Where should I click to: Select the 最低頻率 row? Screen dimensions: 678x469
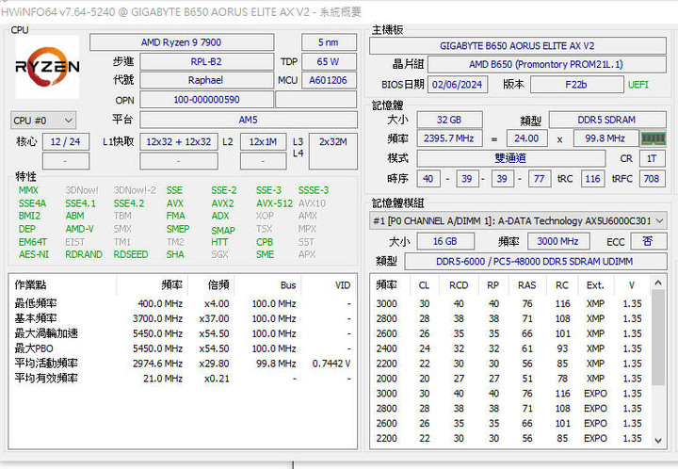click(183, 303)
